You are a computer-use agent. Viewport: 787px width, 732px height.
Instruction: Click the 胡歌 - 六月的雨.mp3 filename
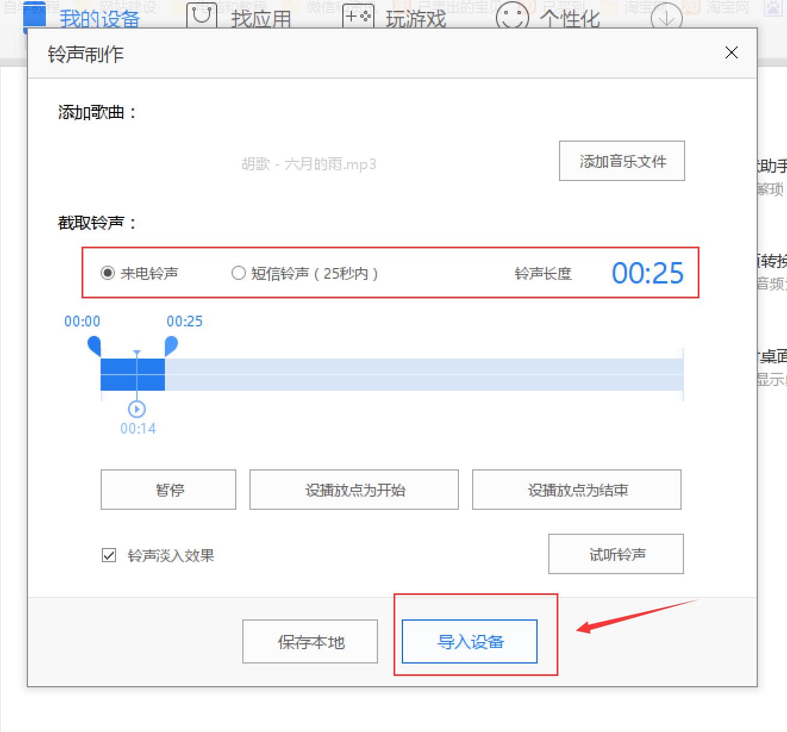[x=309, y=164]
